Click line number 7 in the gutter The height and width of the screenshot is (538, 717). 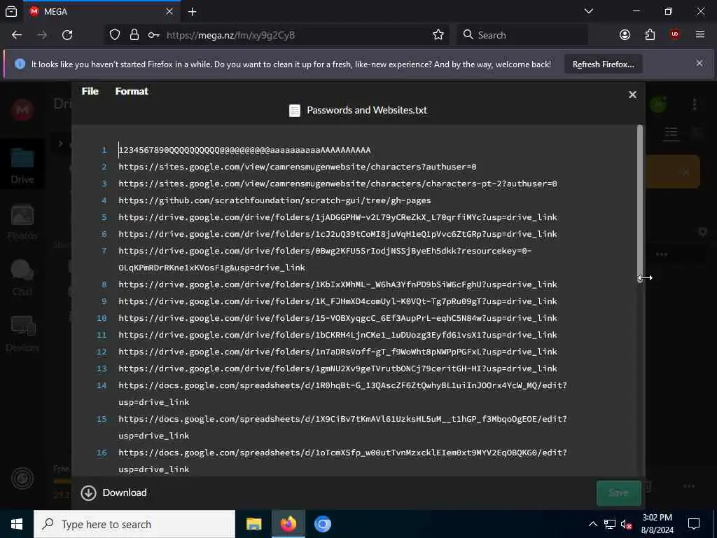click(x=104, y=251)
